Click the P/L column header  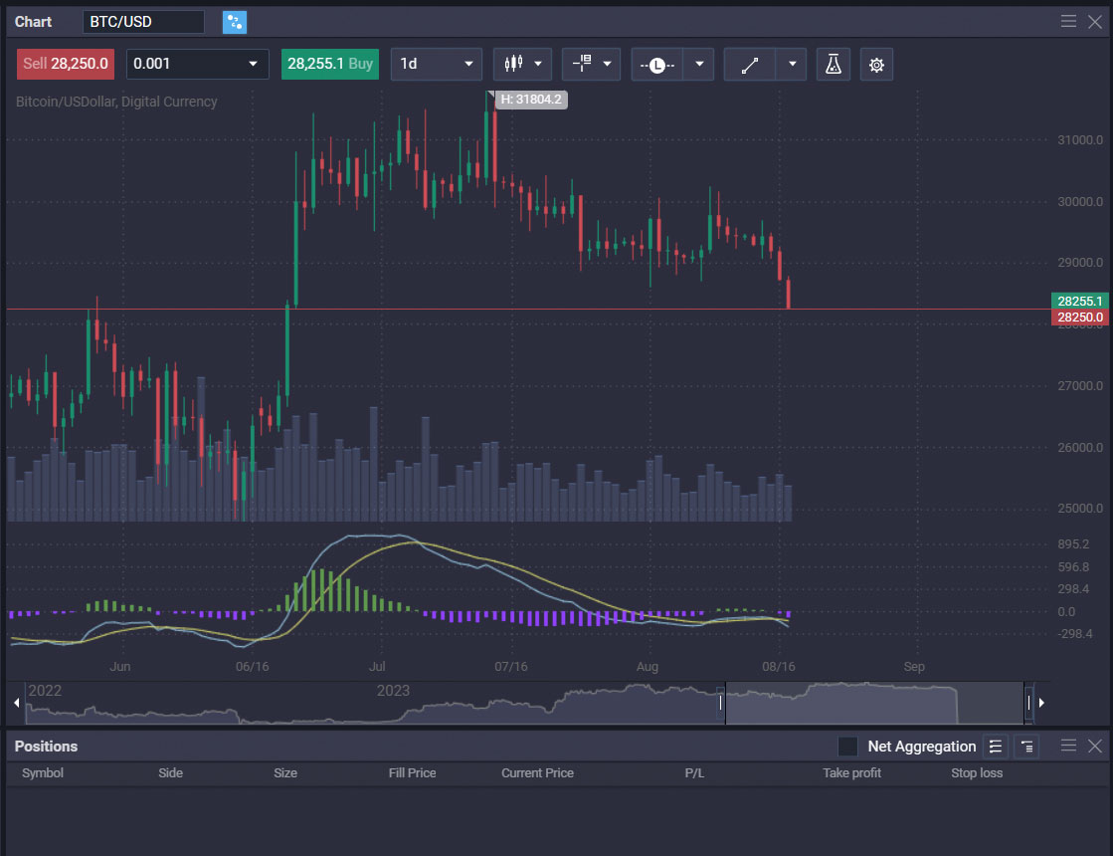click(694, 772)
